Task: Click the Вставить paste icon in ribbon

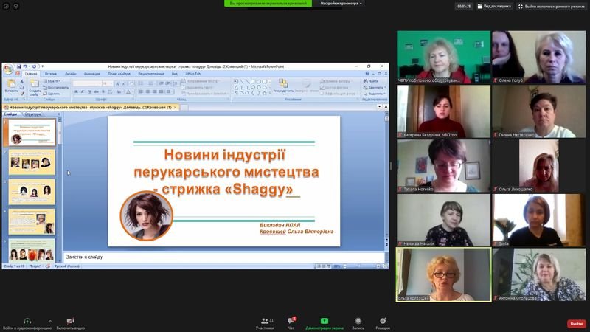Action: coord(11,85)
